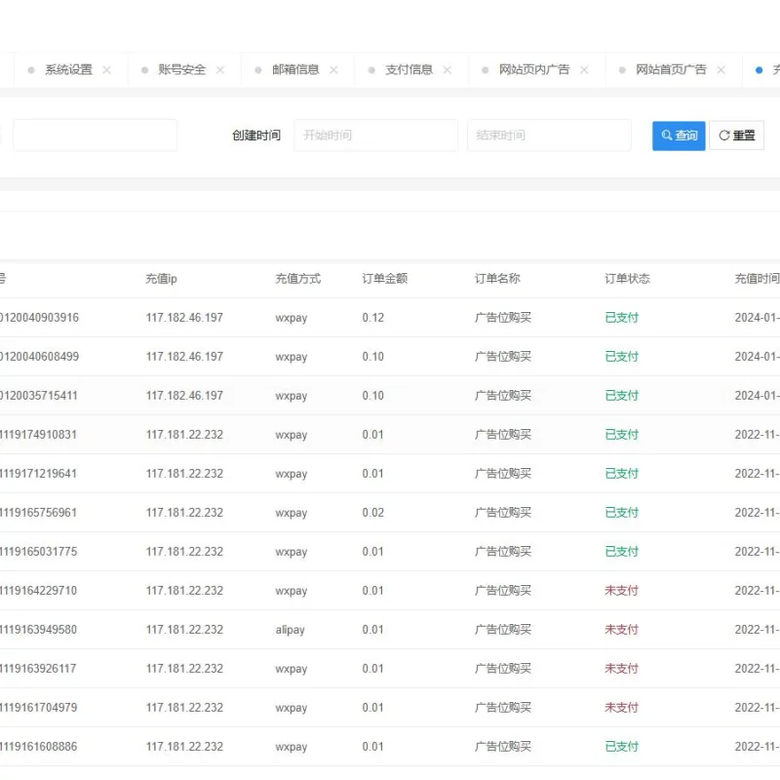Select order number ending 1119171219641
The image size is (780, 780).
pos(38,474)
